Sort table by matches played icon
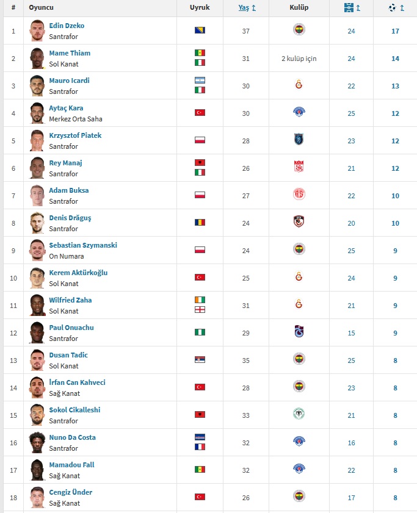Image resolution: width=417 pixels, height=513 pixels. click(x=349, y=7)
